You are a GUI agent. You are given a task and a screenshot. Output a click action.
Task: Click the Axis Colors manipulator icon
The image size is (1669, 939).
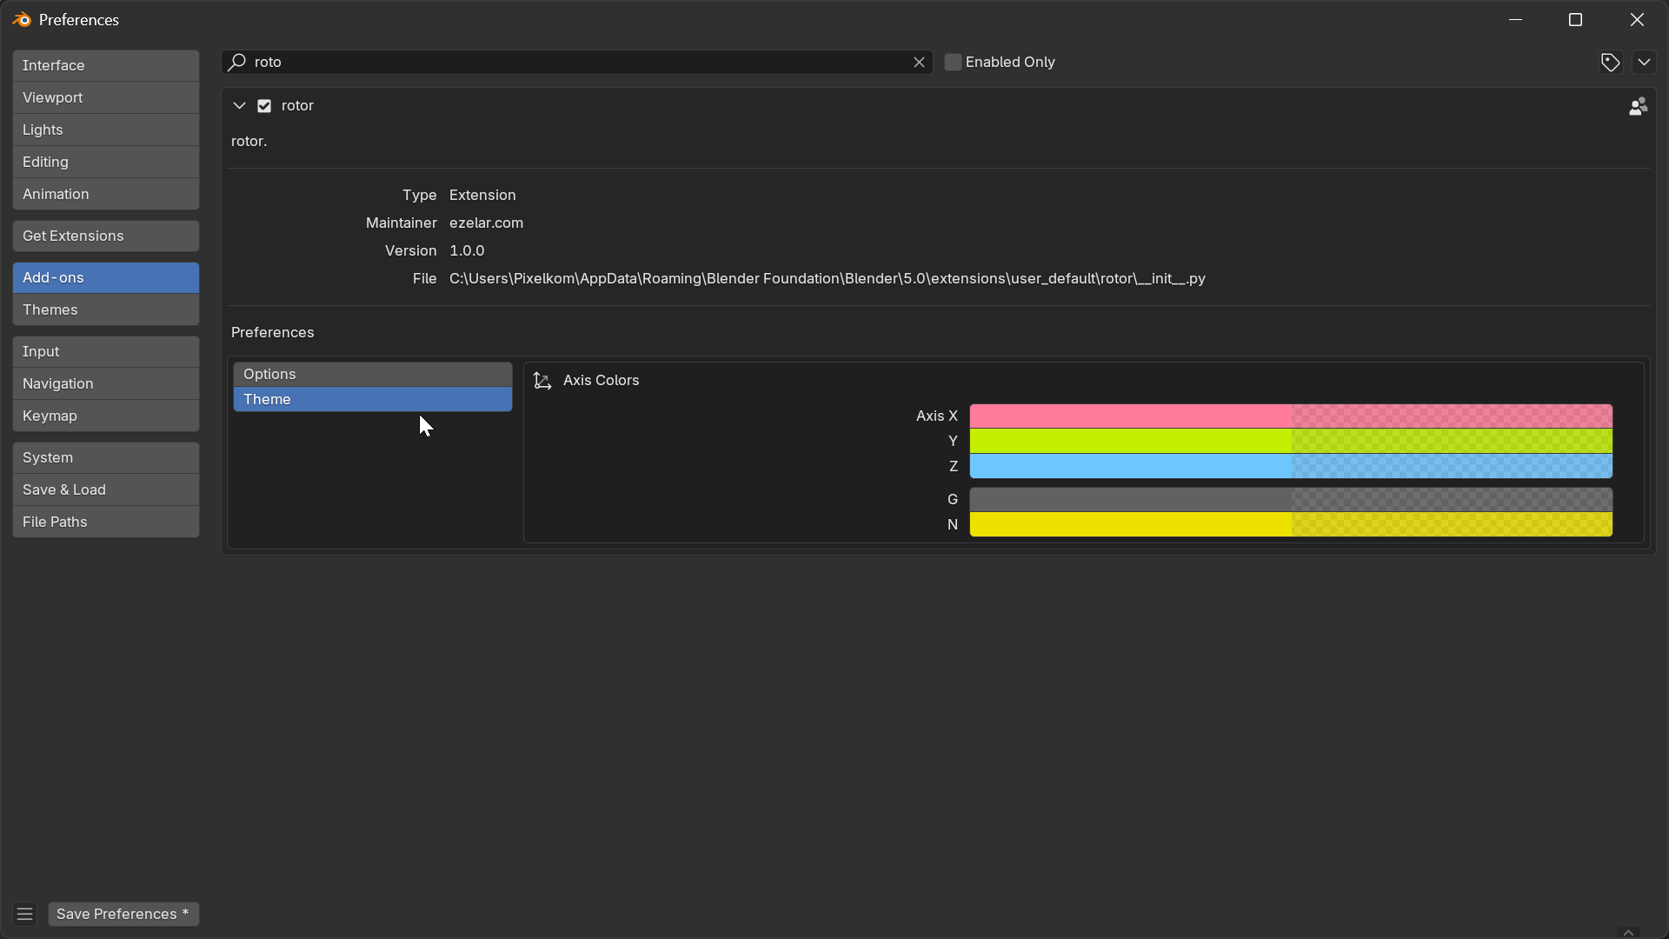(x=542, y=380)
